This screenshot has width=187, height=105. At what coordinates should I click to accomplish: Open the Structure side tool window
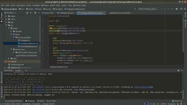pyautogui.click(x=1, y=92)
